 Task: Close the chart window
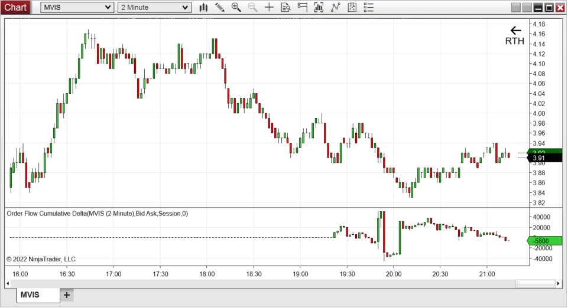pyautogui.click(x=560, y=7)
